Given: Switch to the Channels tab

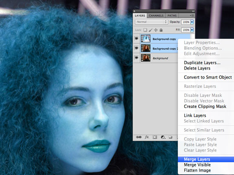Looking at the screenshot, I should (156, 16).
